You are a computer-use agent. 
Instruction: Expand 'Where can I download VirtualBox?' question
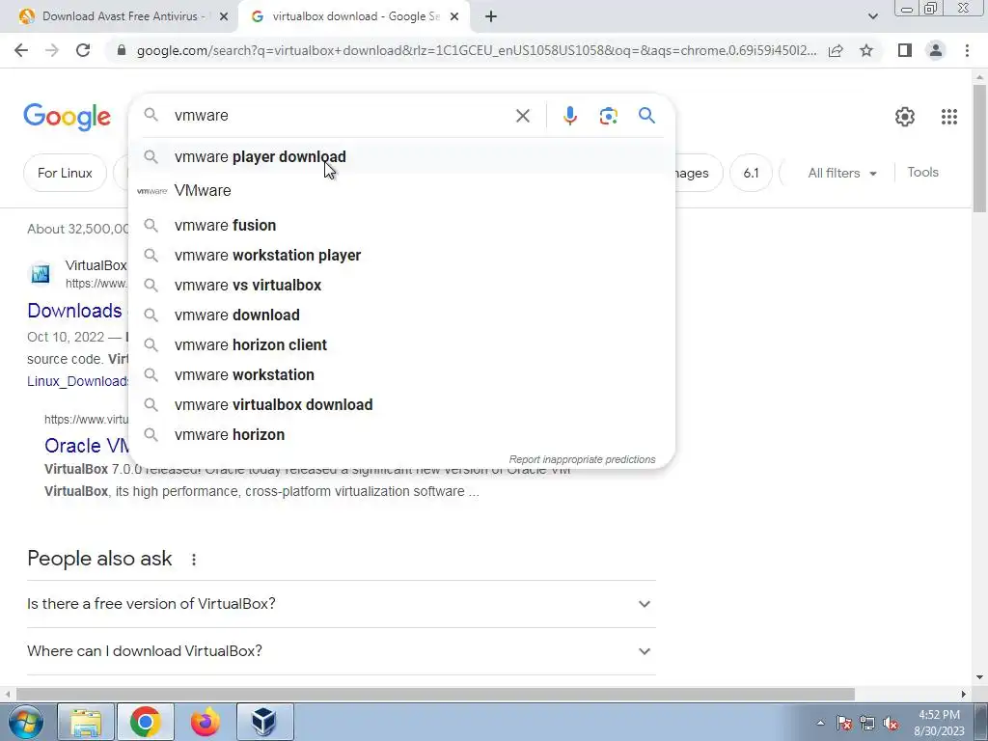click(342, 651)
